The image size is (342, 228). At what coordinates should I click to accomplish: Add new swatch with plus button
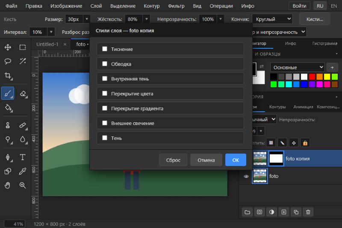point(332,68)
